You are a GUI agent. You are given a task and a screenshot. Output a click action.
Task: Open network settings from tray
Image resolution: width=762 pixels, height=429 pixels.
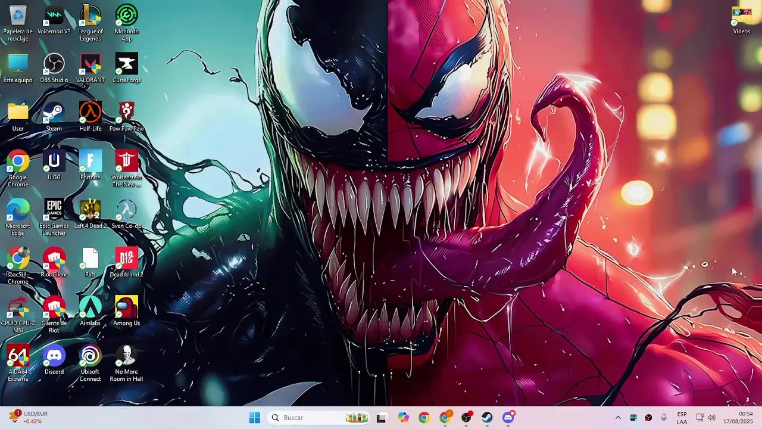click(x=700, y=418)
